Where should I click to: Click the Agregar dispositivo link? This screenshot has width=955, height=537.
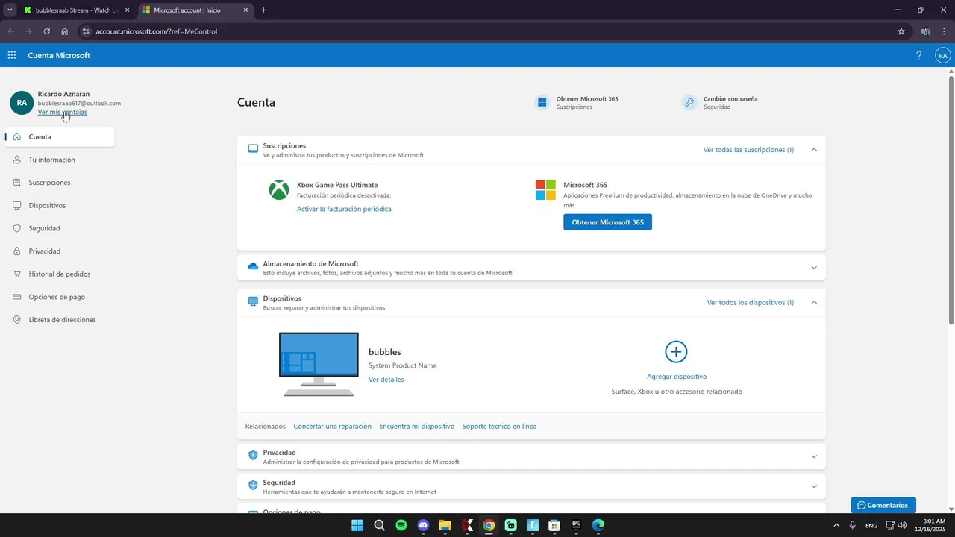pos(677,377)
